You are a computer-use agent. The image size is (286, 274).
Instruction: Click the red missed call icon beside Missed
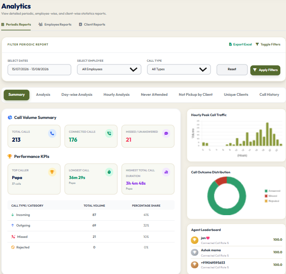(13, 237)
